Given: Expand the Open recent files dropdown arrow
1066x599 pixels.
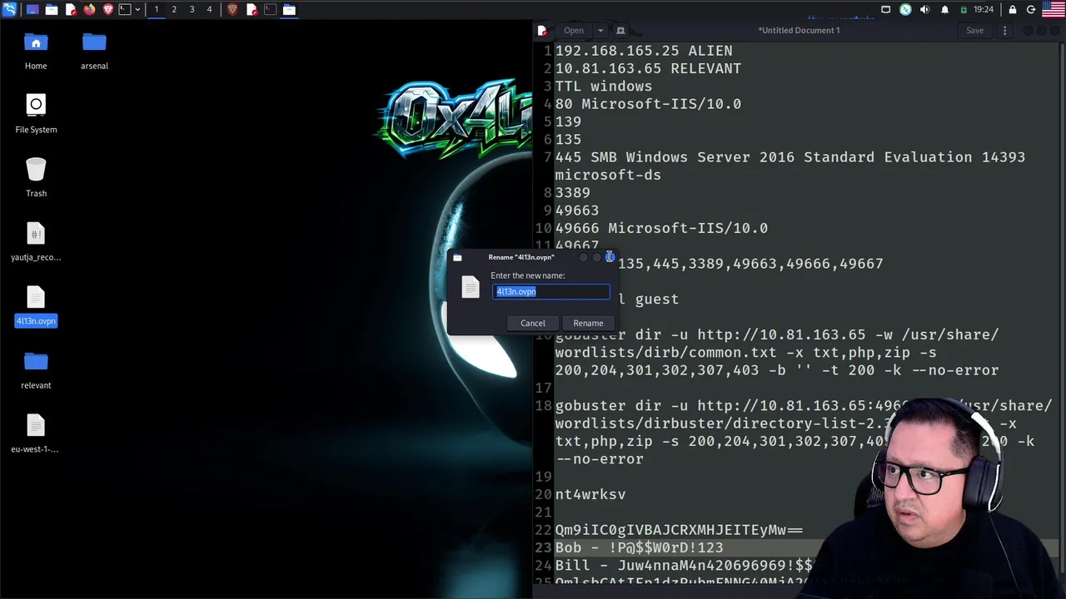Looking at the screenshot, I should click(x=600, y=30).
